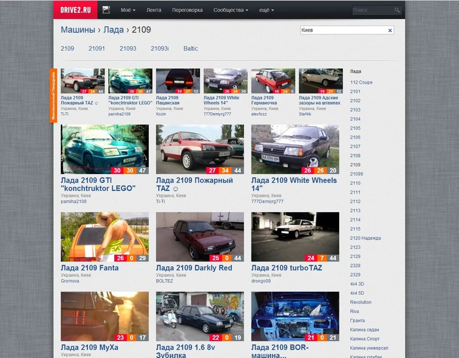Select the 21091 modification tab
Screen dimensions: 459x358
click(x=97, y=49)
